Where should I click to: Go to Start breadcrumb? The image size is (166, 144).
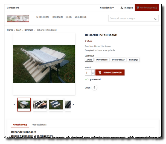pos(19,30)
